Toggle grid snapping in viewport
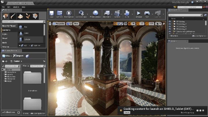208x117 pixels. tap(129, 24)
